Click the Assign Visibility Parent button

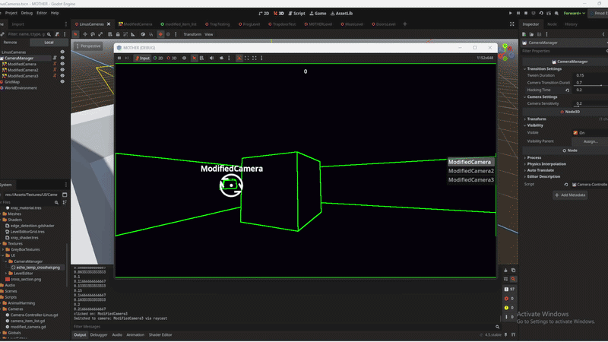pos(590,141)
